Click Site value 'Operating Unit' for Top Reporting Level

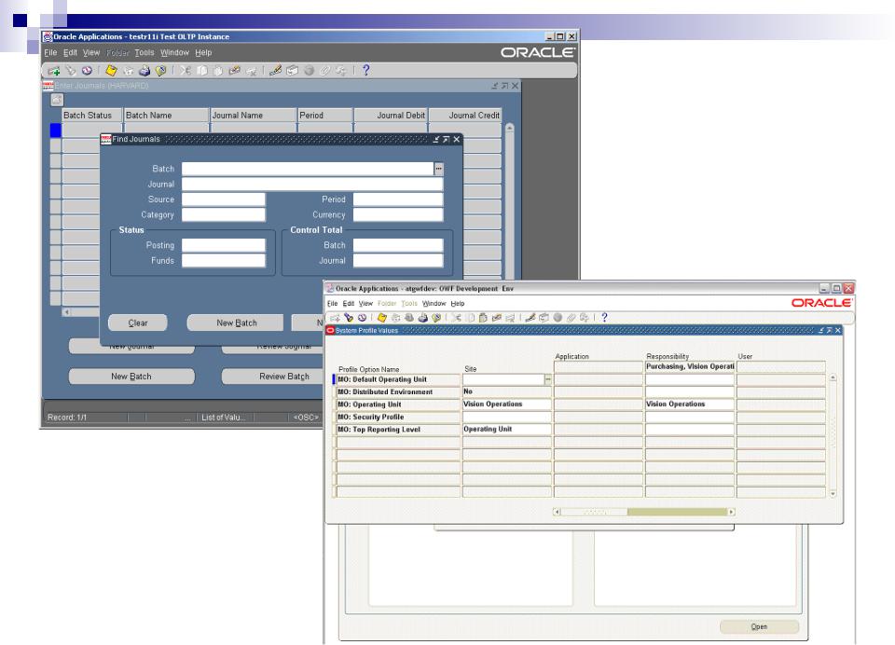pos(507,430)
